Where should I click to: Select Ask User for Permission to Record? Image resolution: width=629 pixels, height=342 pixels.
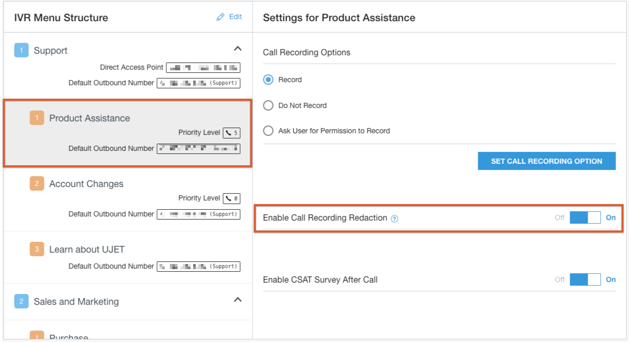268,131
